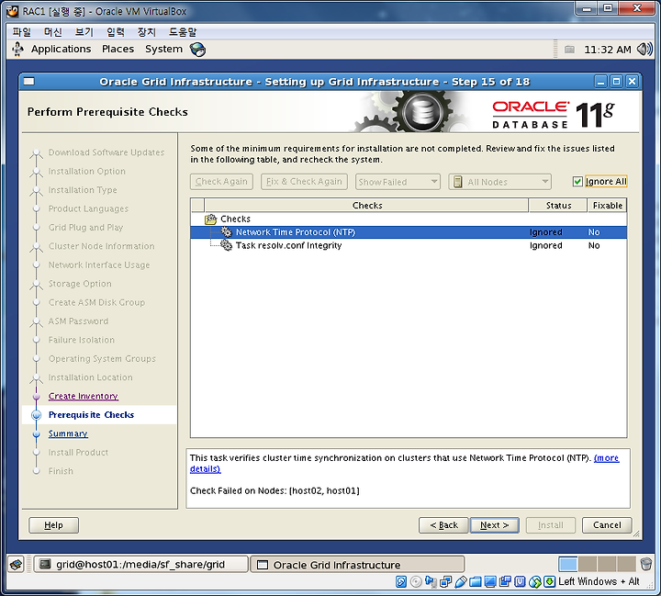Click the Fixable column header
The image size is (661, 596).
click(607, 206)
